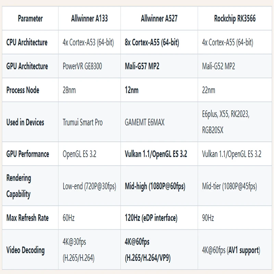Click the GAMEMT E6MAX cell
The height and width of the screenshot is (274, 274).
click(159, 122)
